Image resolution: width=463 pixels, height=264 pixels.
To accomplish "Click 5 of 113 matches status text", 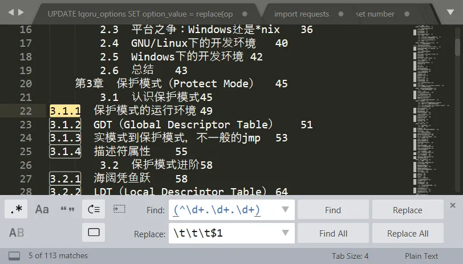I will coord(58,255).
